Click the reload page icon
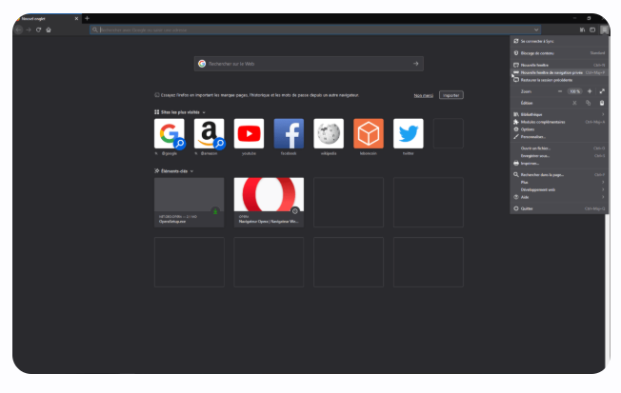Viewport: 621px width, 393px height. coord(38,29)
